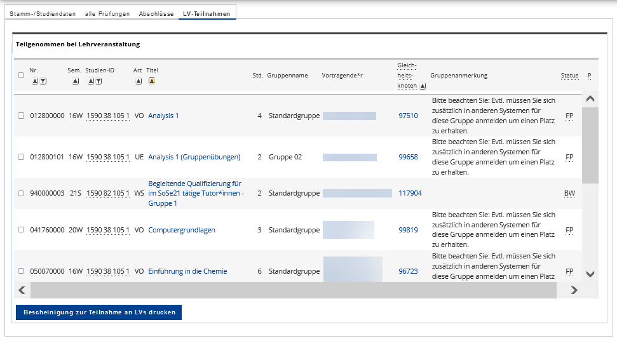
Task: Click FP status of Computergrundlagen row
Action: click(569, 230)
